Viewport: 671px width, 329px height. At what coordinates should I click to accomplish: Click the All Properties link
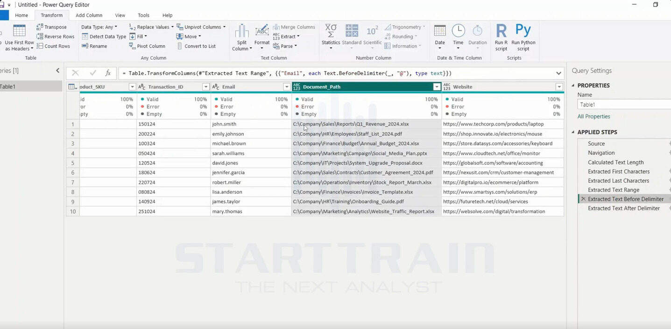tap(593, 117)
